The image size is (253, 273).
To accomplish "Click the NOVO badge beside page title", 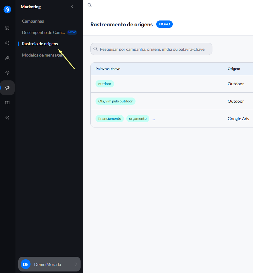I will coord(164,24).
